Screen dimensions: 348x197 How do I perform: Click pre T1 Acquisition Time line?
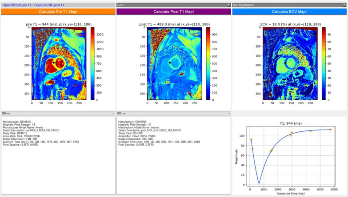(x=21, y=136)
